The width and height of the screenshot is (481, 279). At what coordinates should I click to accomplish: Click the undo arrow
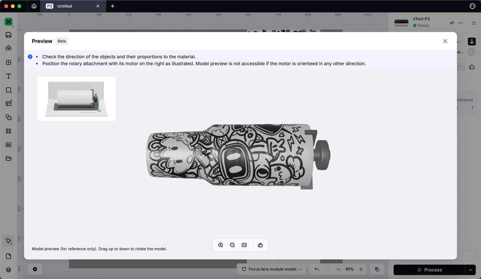(317, 269)
